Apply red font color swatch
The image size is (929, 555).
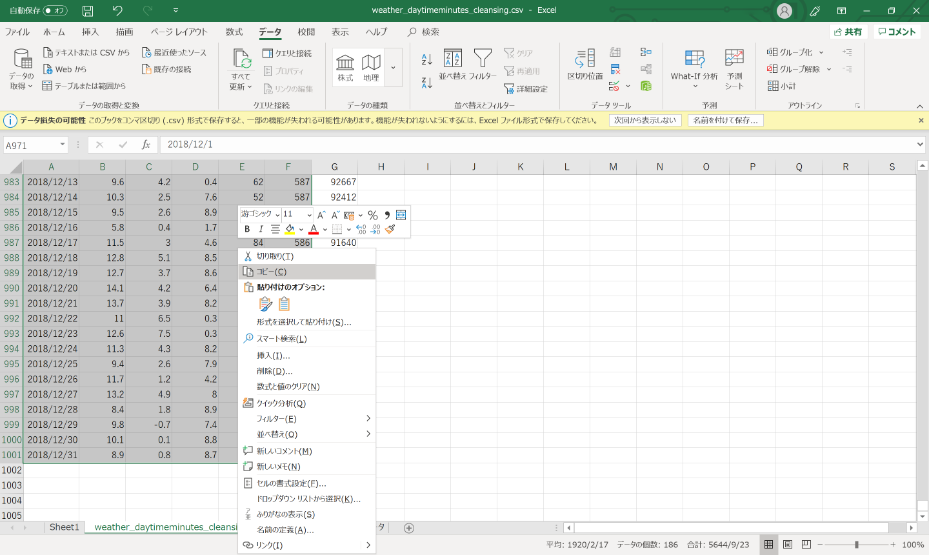(314, 229)
